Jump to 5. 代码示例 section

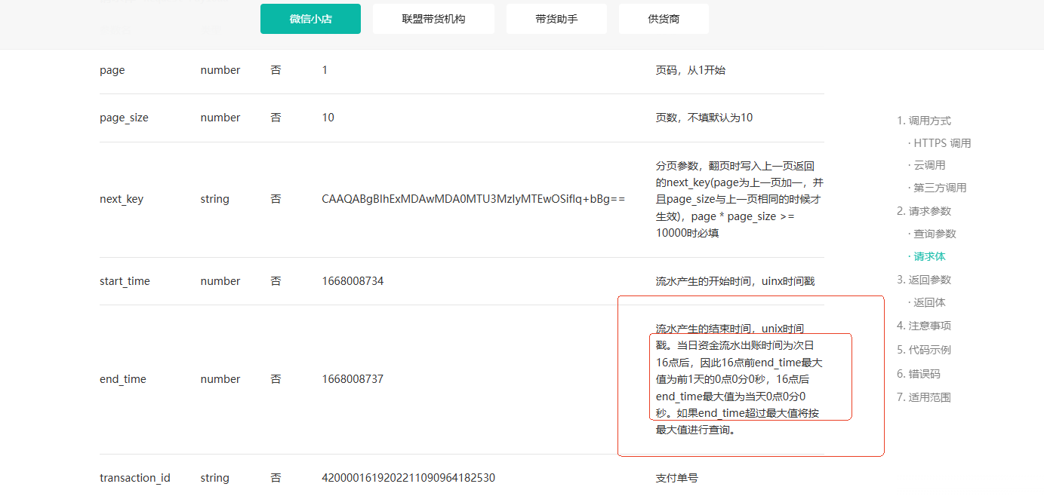coord(924,350)
